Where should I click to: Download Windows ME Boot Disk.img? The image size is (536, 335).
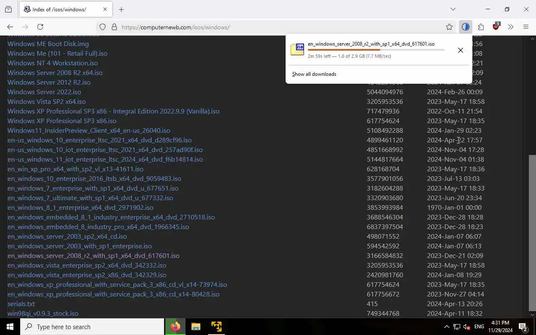[x=48, y=44]
